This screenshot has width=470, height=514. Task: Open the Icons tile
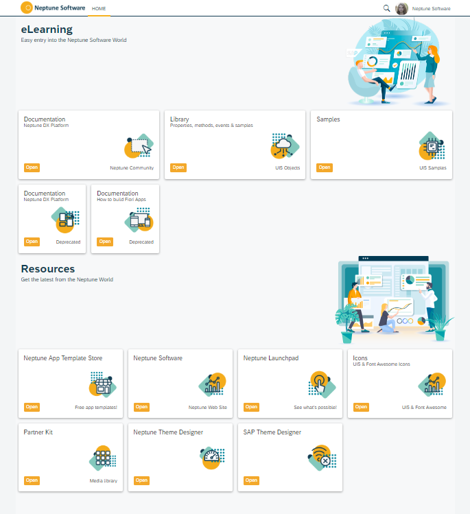[x=361, y=407]
